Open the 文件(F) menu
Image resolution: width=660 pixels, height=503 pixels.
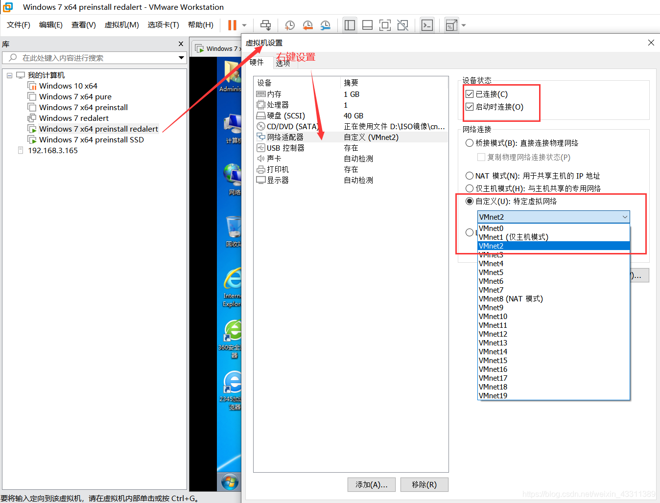point(19,25)
